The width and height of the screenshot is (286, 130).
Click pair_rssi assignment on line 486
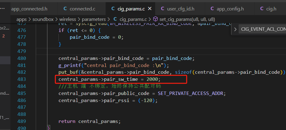(108, 100)
